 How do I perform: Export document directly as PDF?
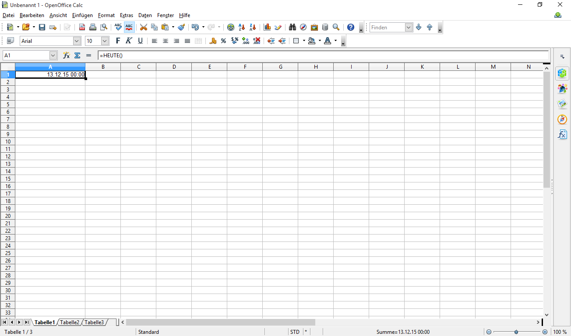coord(82,27)
